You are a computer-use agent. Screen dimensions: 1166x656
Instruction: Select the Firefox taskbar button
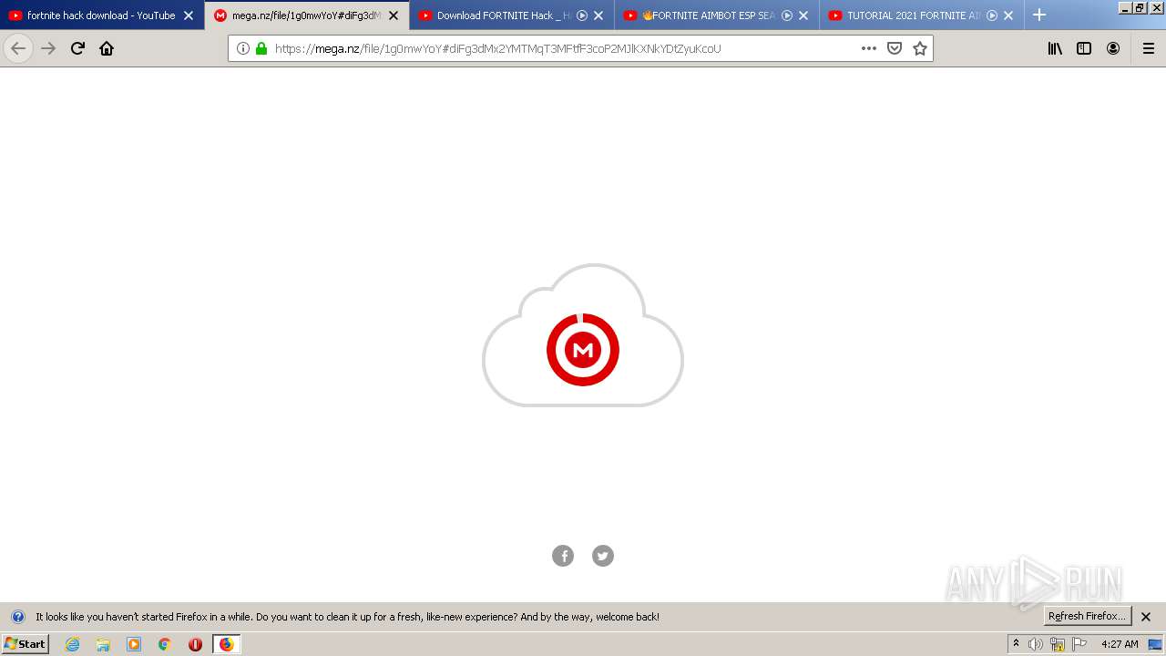pos(226,644)
